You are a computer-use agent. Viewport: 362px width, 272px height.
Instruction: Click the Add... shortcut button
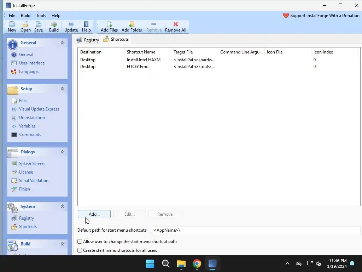pyautogui.click(x=94, y=214)
